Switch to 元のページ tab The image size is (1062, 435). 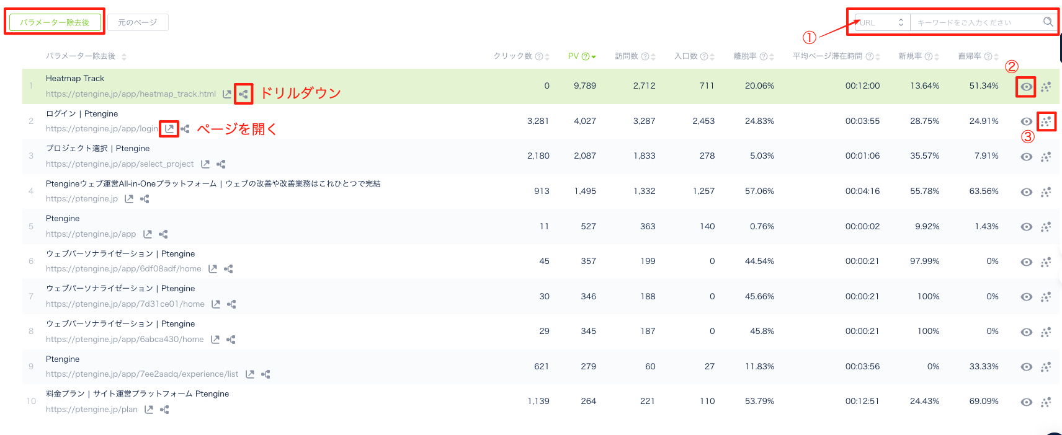point(138,22)
